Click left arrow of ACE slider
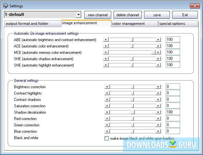 [x=106, y=46]
